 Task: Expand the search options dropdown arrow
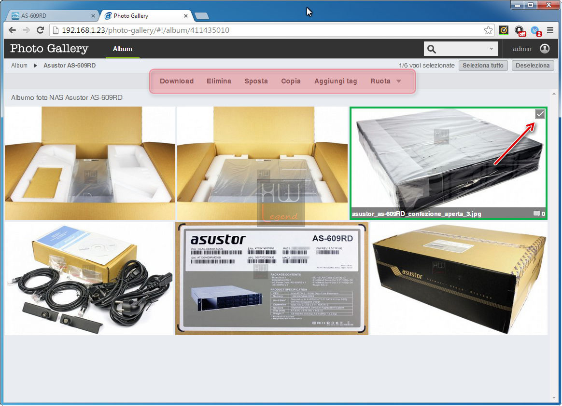pyautogui.click(x=492, y=49)
